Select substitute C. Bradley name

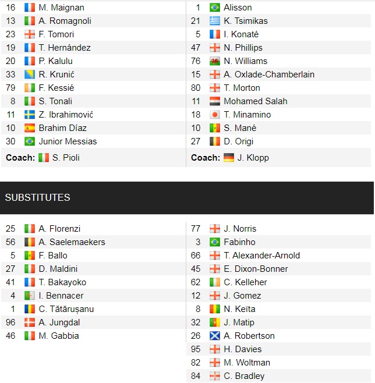244,376
